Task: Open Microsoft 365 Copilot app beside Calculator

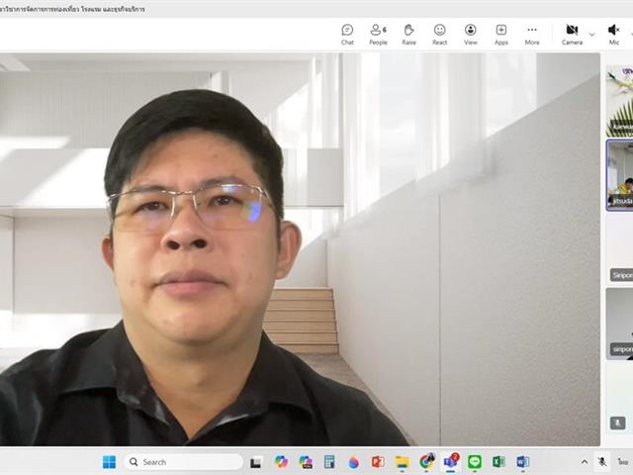Action: click(x=306, y=462)
